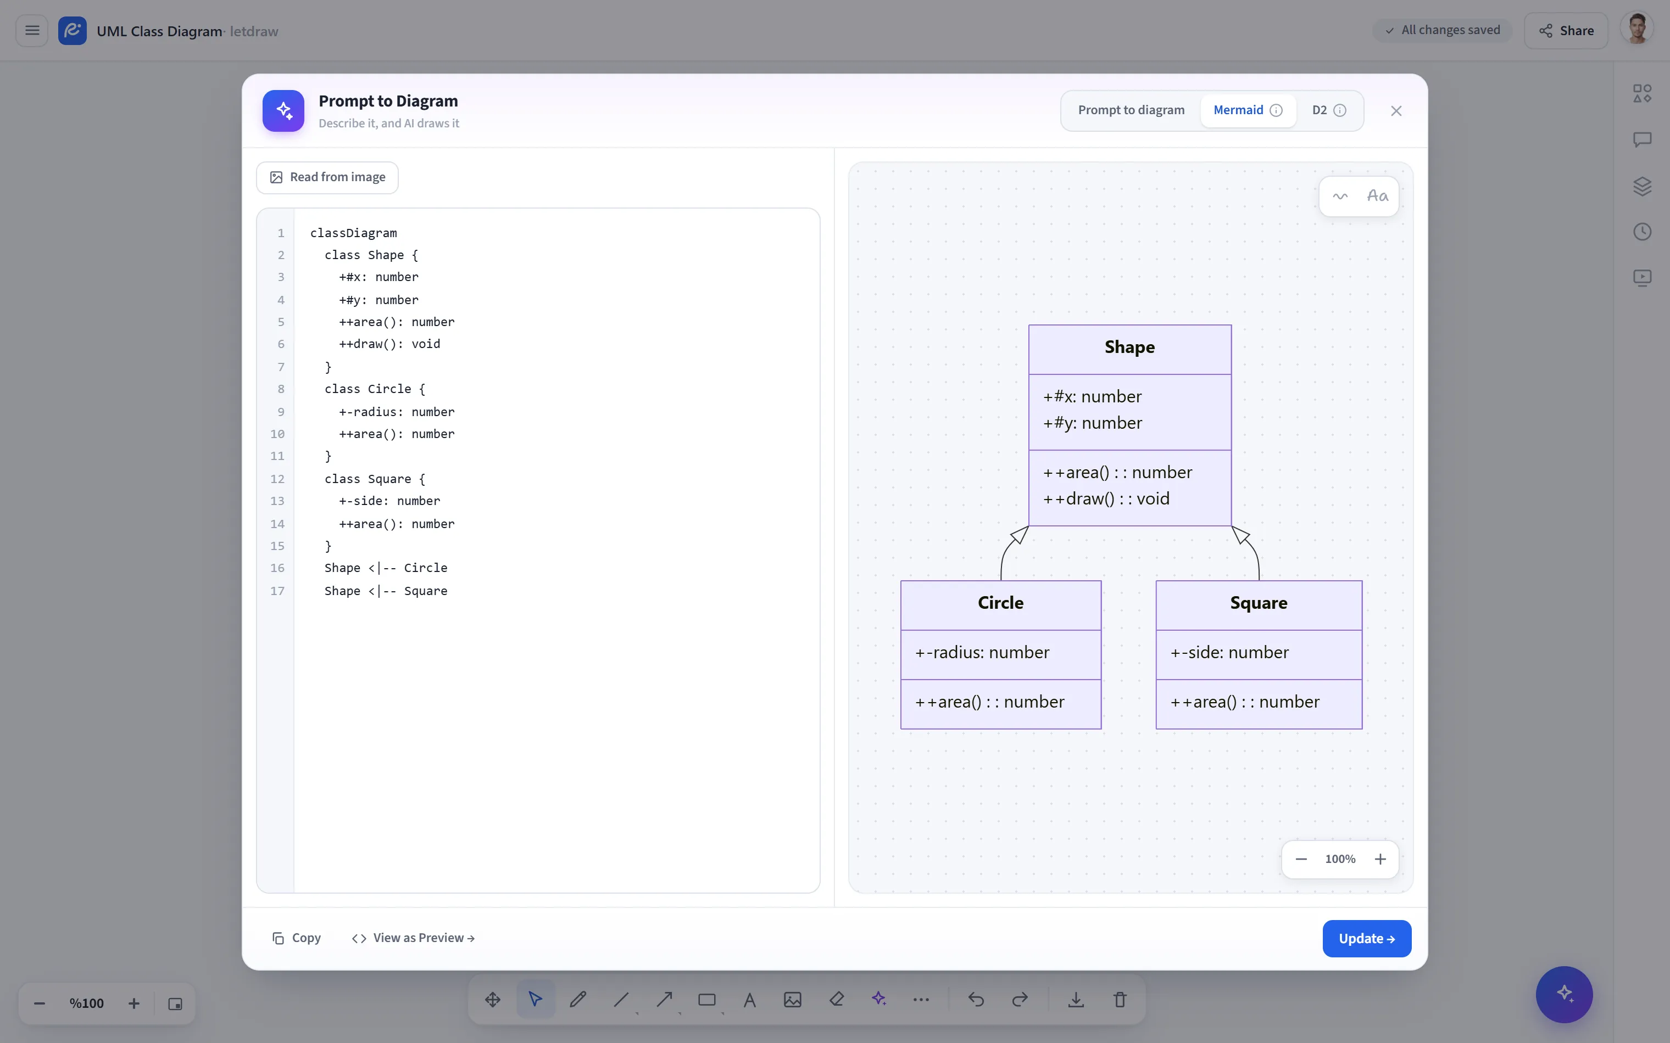1670x1043 pixels.
Task: Open the layers panel icon in sidebar
Action: coord(1643,186)
